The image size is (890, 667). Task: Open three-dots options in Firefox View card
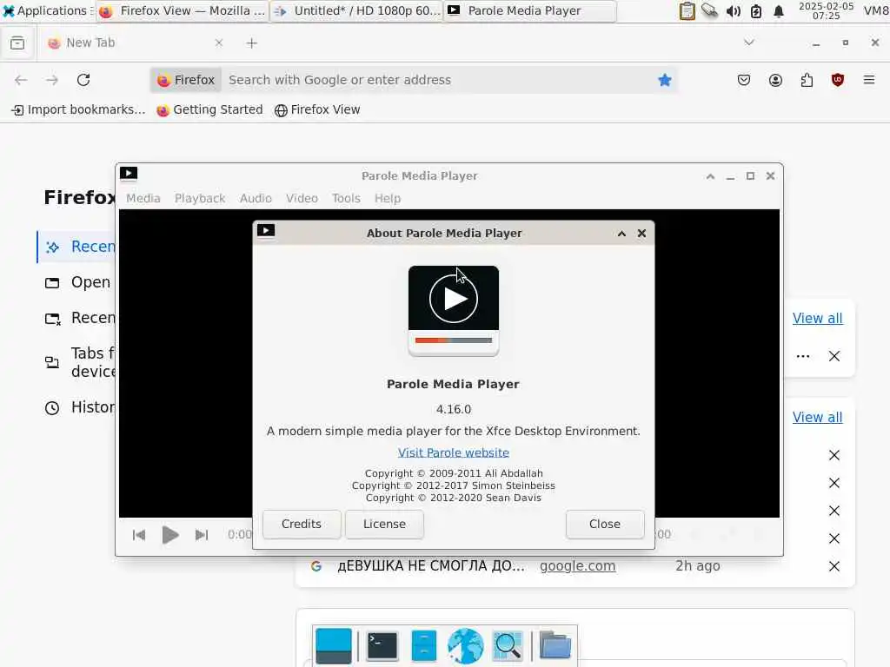[802, 356]
